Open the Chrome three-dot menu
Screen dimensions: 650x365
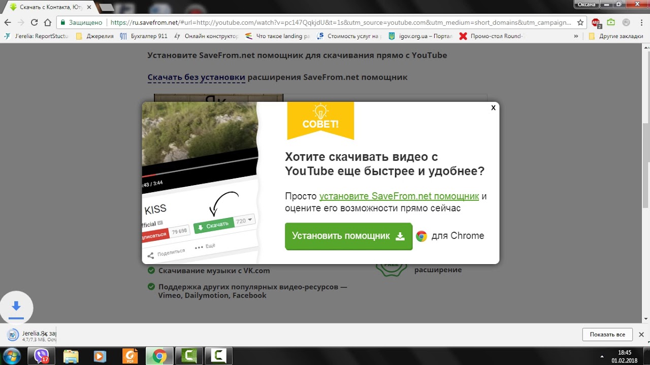[x=641, y=22]
